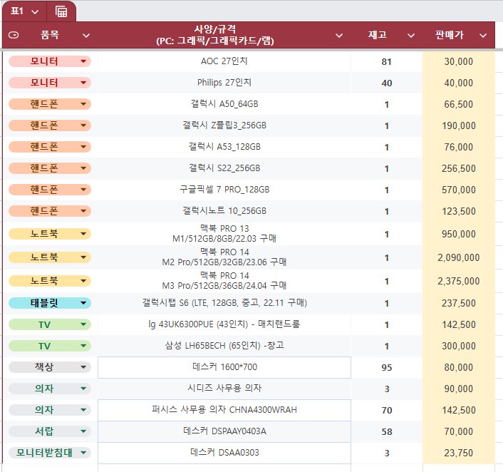Select the 판매가 header label
The image size is (503, 472).
coord(450,35)
